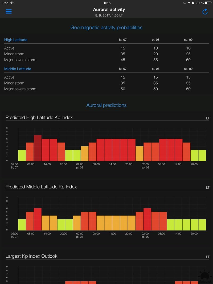Tap the High Latitude major-severe storm value 60

click(x=188, y=60)
